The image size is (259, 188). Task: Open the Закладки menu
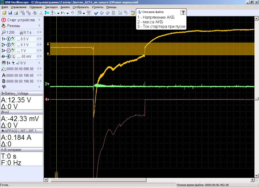[52, 7]
